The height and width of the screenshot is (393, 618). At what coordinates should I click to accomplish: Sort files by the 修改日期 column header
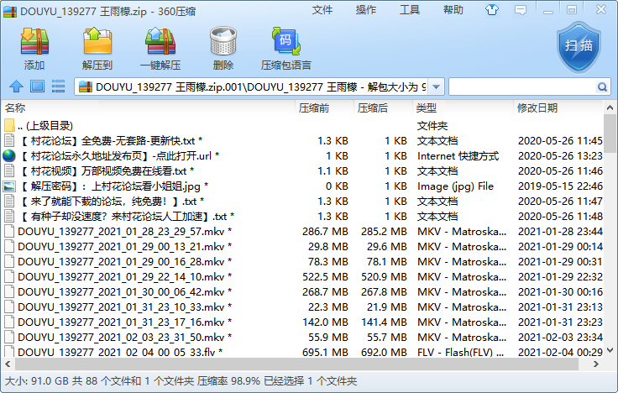pos(537,108)
